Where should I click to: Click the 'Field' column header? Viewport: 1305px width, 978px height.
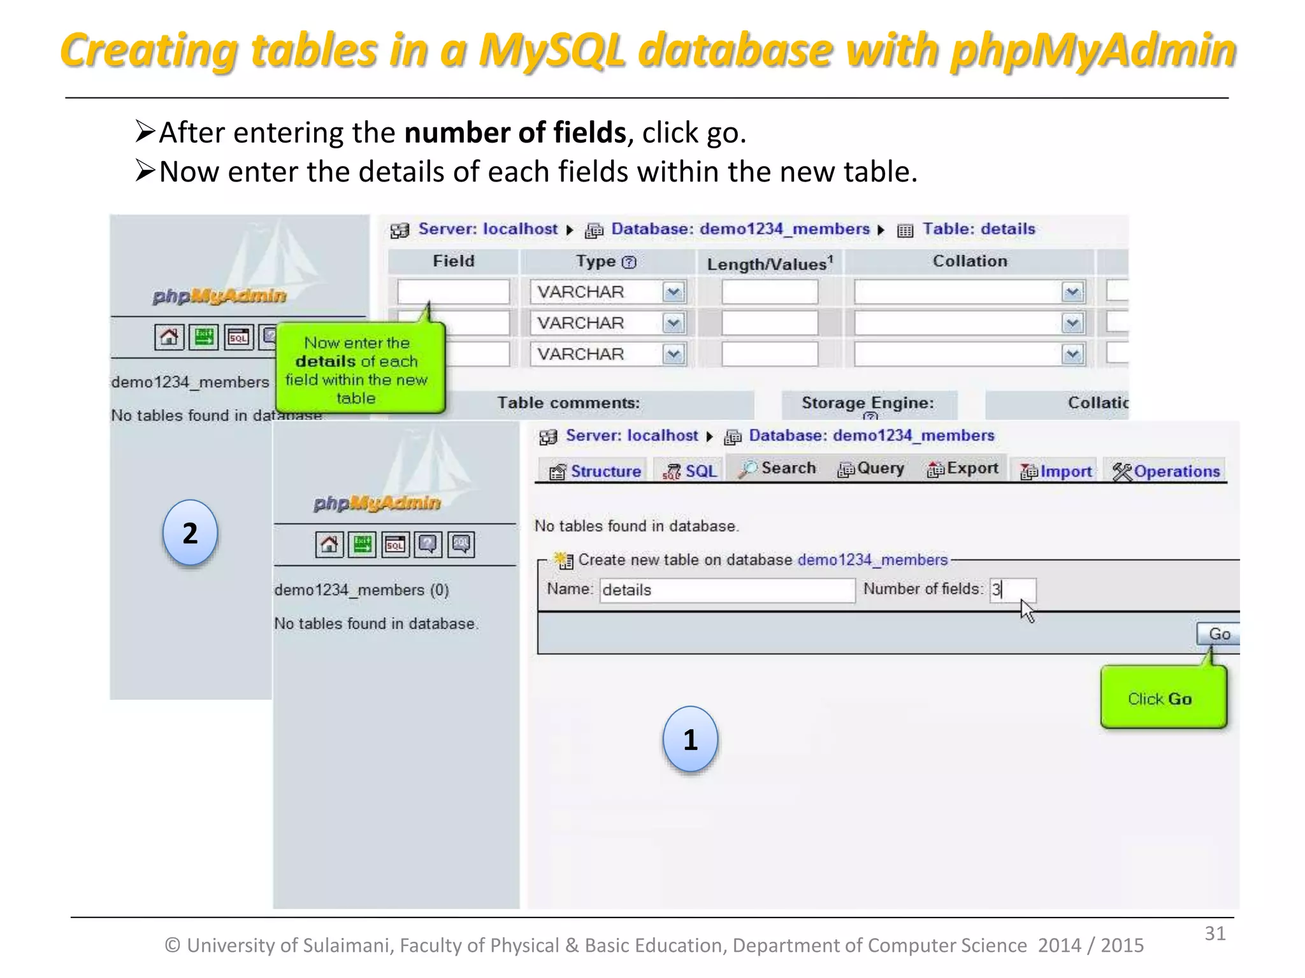[x=453, y=261]
